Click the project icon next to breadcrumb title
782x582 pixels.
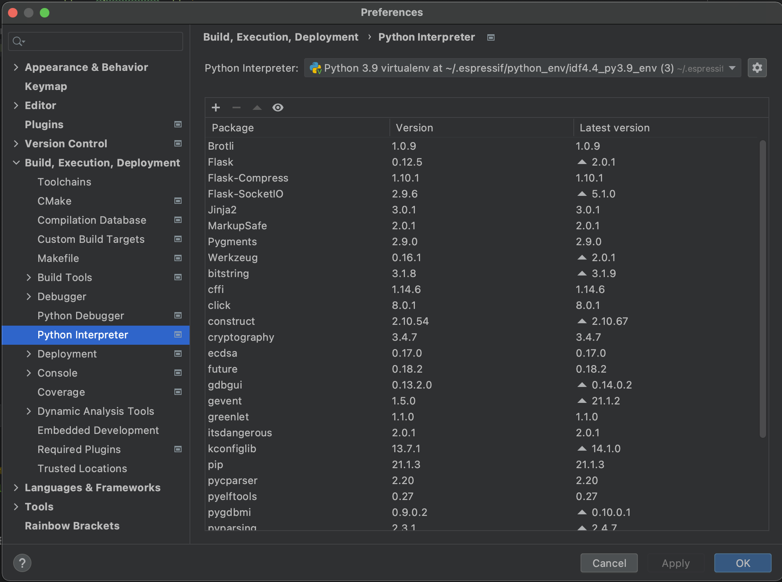tap(491, 37)
